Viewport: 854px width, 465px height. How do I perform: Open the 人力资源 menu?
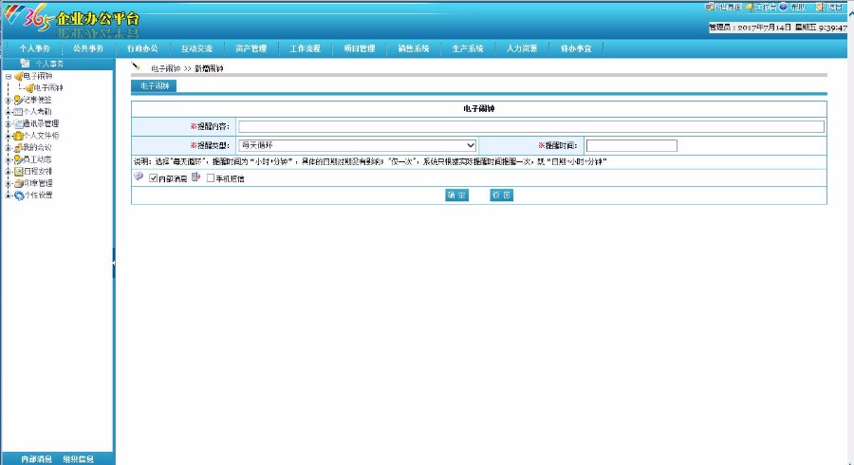click(x=522, y=48)
